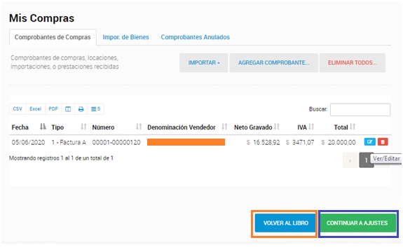Sort by Fecha column arrow icon
This screenshot has width=403, height=252.
[43, 127]
